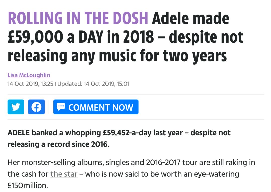
Task: Click the Updated 14 Oct 2019, 15:01 timestamp
Action: (94, 84)
